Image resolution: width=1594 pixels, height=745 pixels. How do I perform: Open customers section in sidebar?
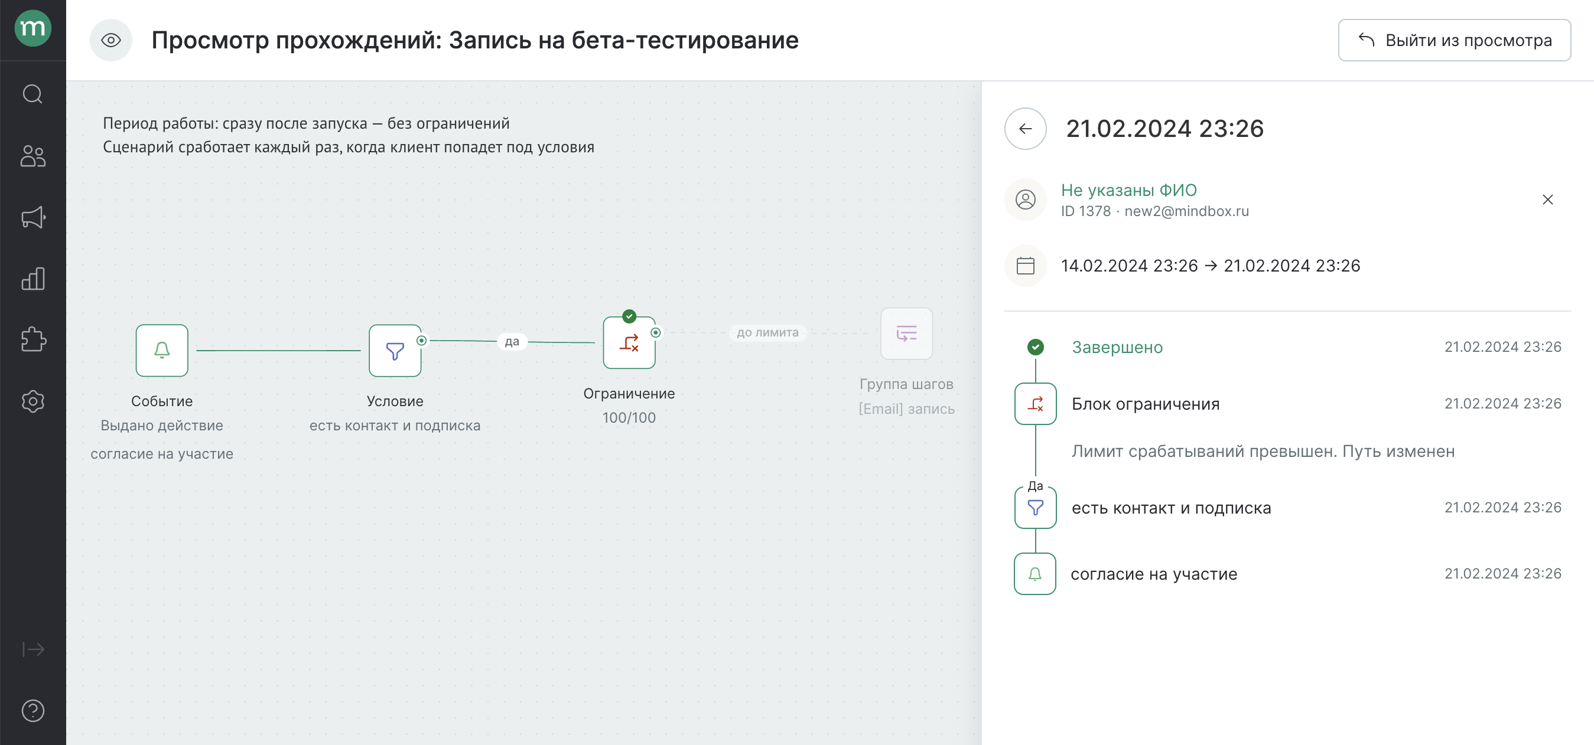33,156
